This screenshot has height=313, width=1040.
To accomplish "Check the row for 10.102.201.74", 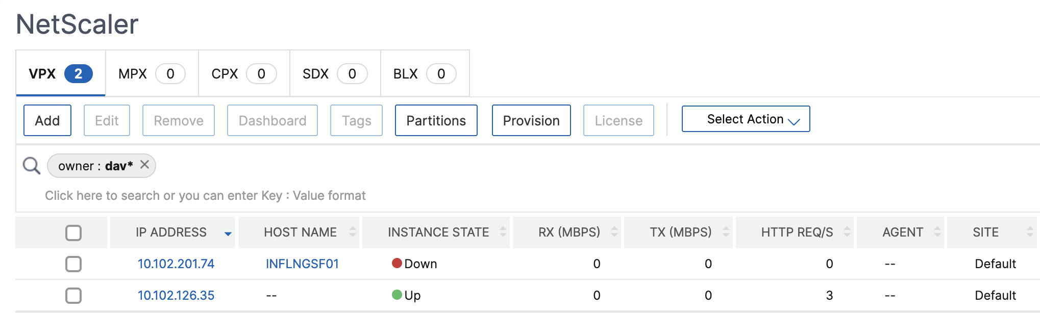I will click(73, 264).
